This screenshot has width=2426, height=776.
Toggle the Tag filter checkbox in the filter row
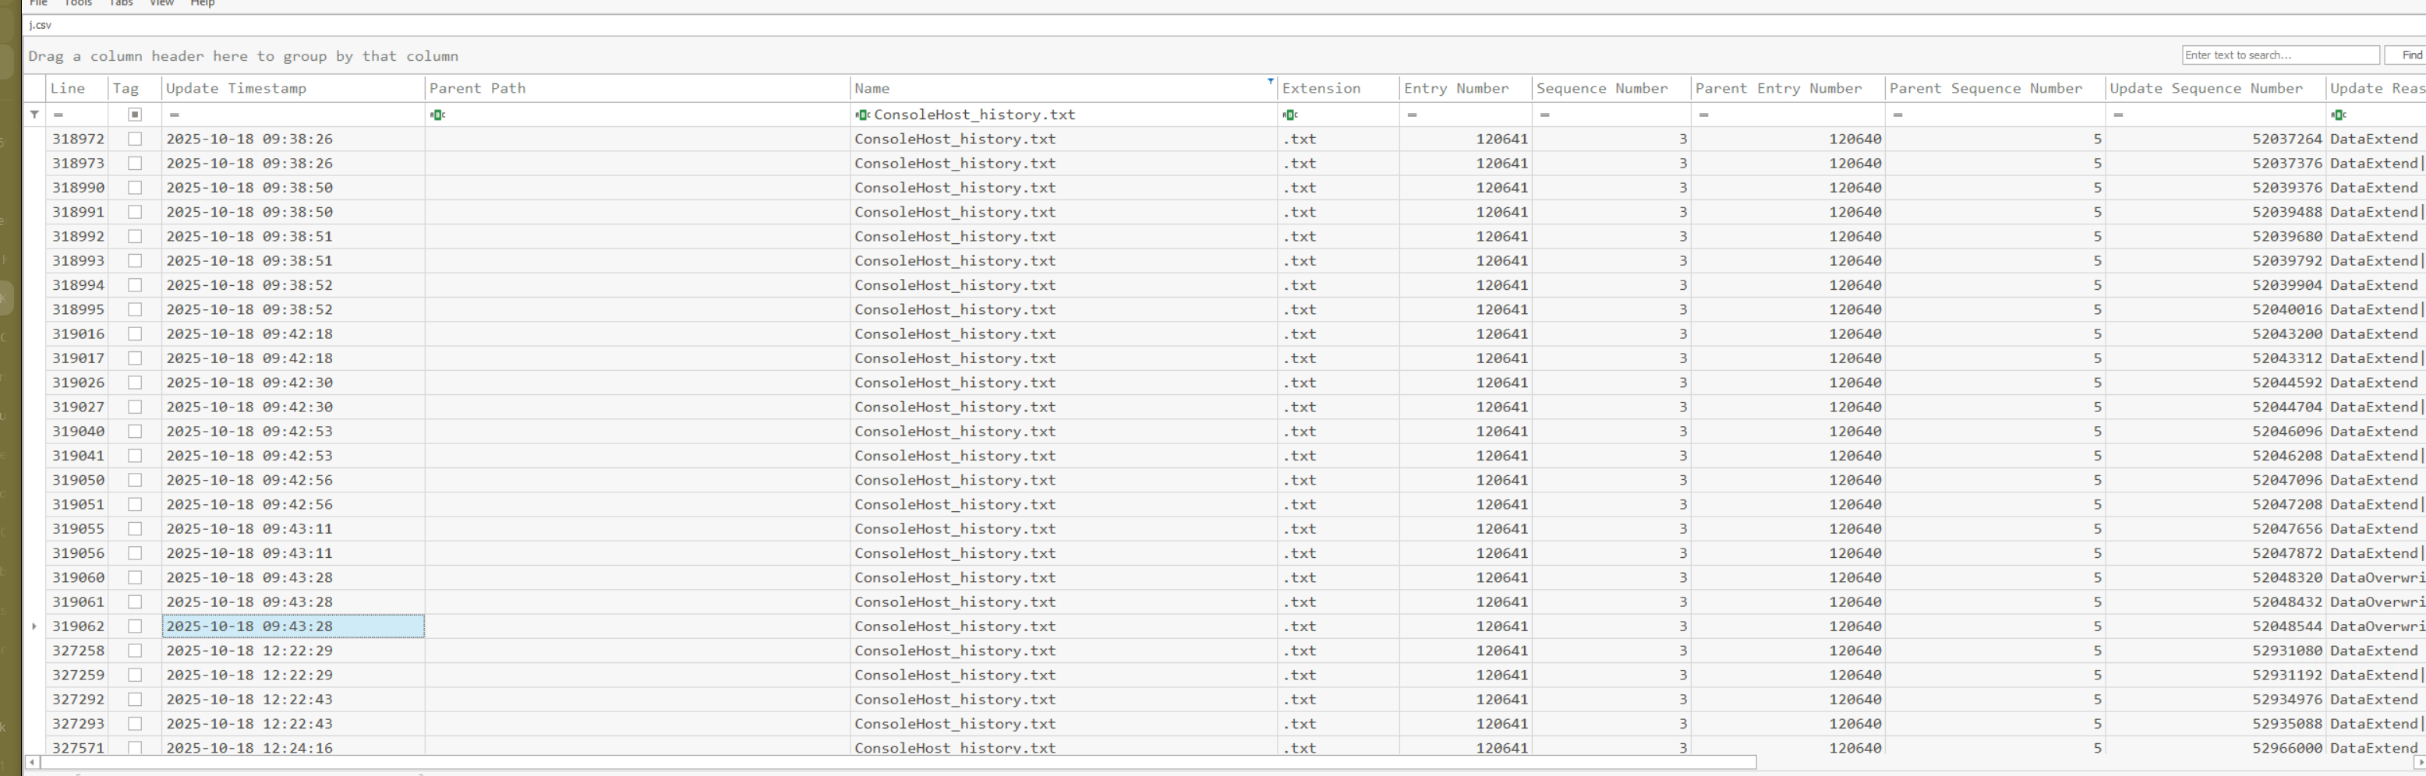135,115
